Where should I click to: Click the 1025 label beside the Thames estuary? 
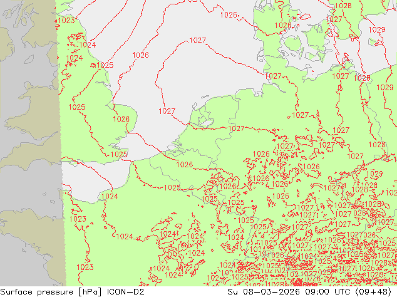click(119, 154)
